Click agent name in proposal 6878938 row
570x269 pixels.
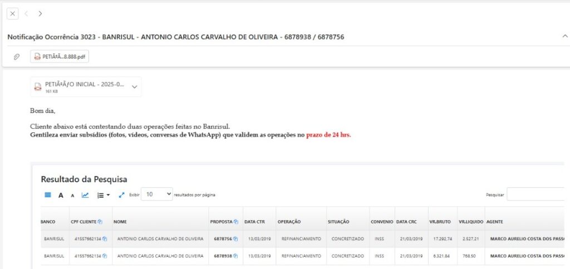527,256
